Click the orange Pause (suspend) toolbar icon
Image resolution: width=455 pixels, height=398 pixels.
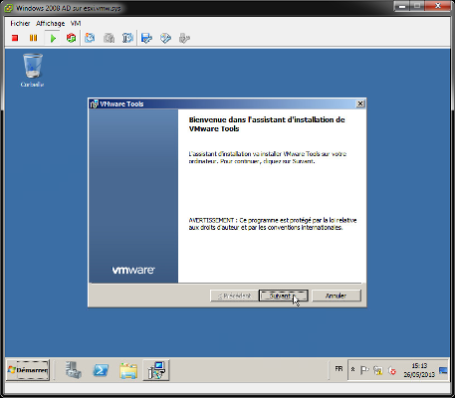[x=33, y=38]
